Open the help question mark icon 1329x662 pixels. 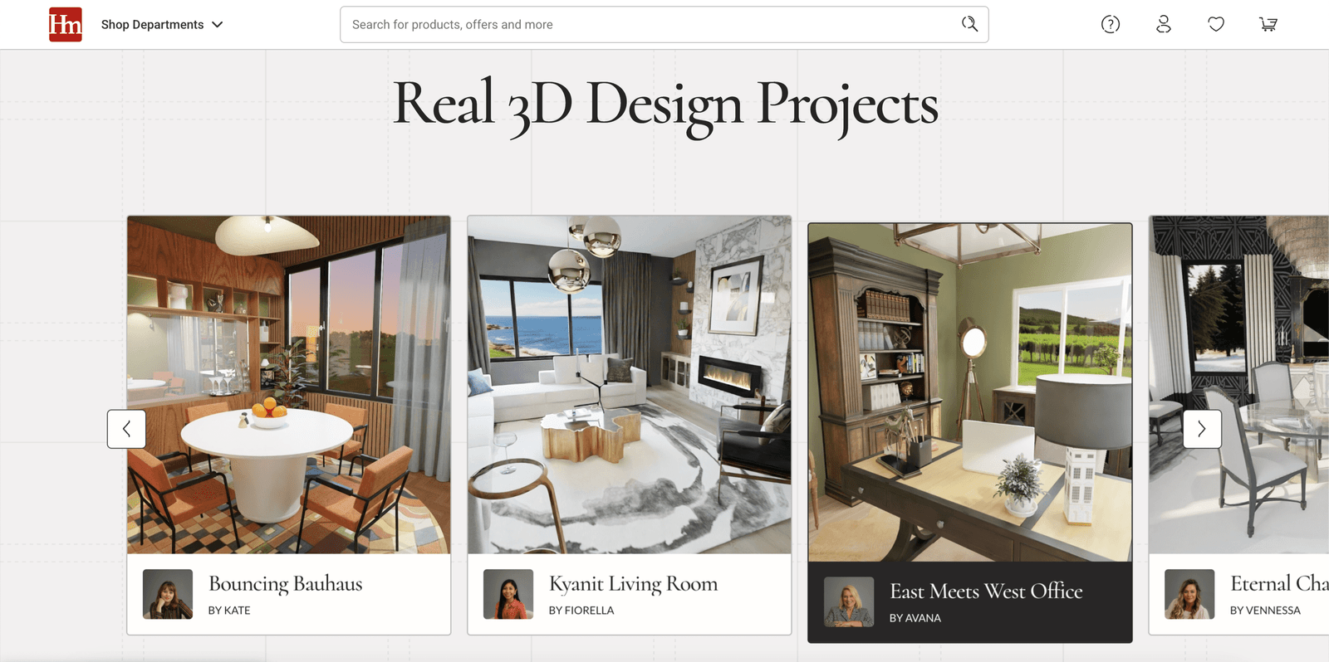pyautogui.click(x=1111, y=25)
